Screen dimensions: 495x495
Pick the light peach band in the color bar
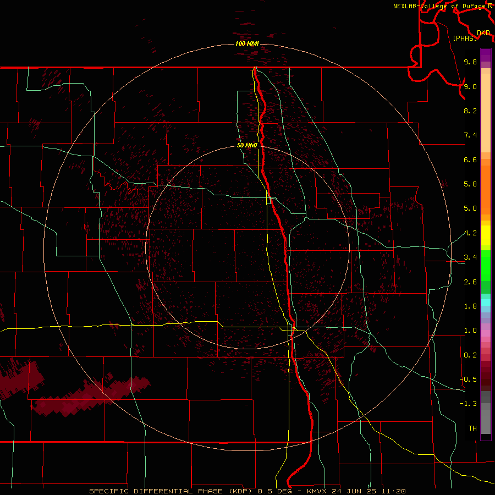click(x=486, y=113)
